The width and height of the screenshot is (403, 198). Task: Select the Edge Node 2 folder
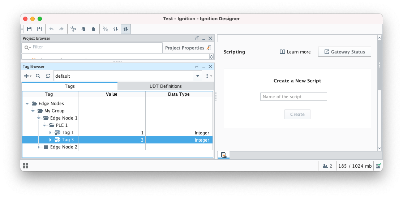pyautogui.click(x=60, y=147)
